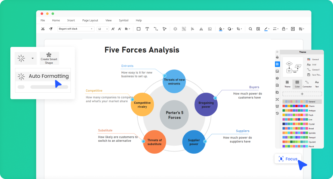The width and height of the screenshot is (333, 179).
Task: Open the Symbol menu
Action: coord(124,20)
